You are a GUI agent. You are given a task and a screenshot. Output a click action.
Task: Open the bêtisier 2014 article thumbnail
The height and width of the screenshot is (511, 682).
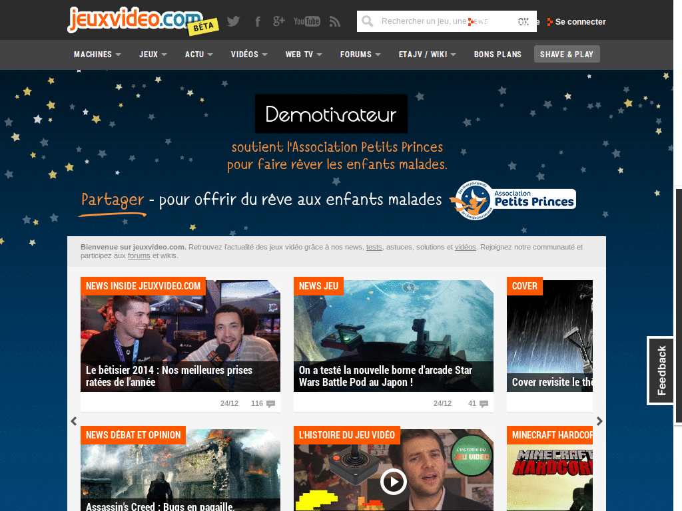(180, 336)
